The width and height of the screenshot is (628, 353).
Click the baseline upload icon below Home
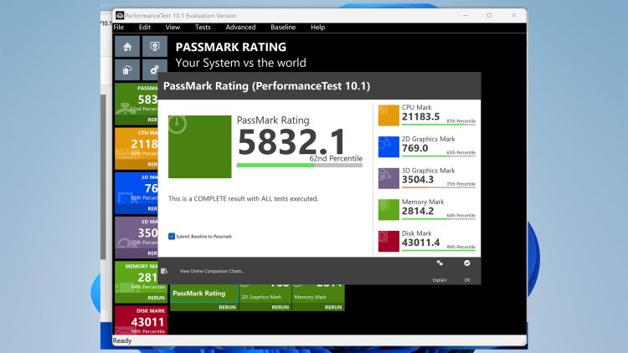(127, 70)
